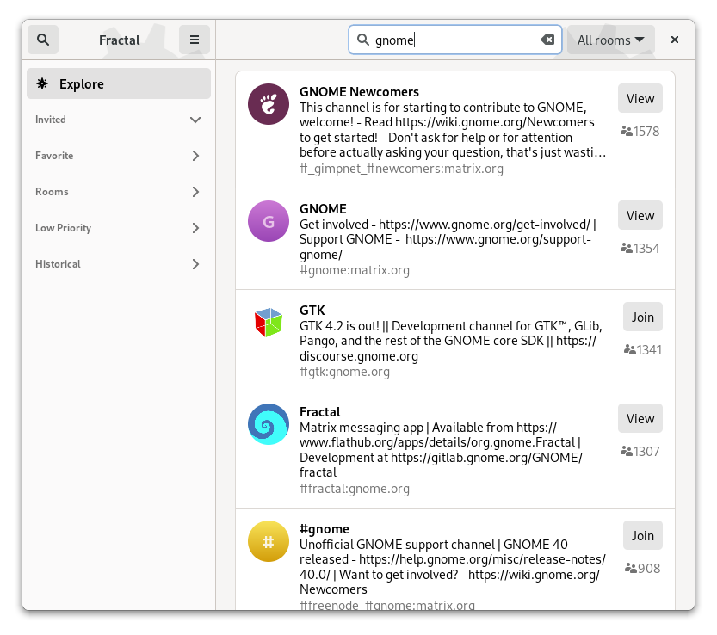This screenshot has height=635, width=717.
Task: View the Fractal room
Action: (640, 419)
